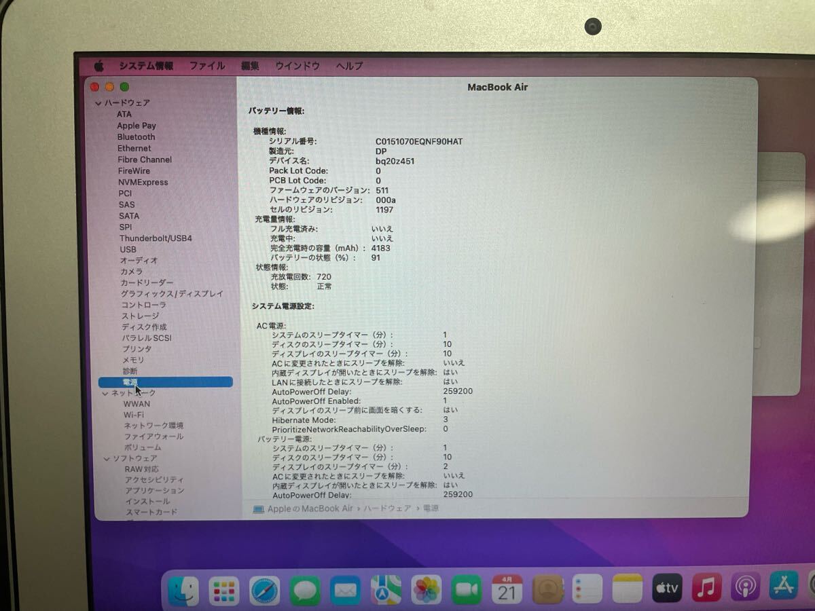Select ネットワーク環境 in the sidebar
This screenshot has width=815, height=611.
coord(153,426)
